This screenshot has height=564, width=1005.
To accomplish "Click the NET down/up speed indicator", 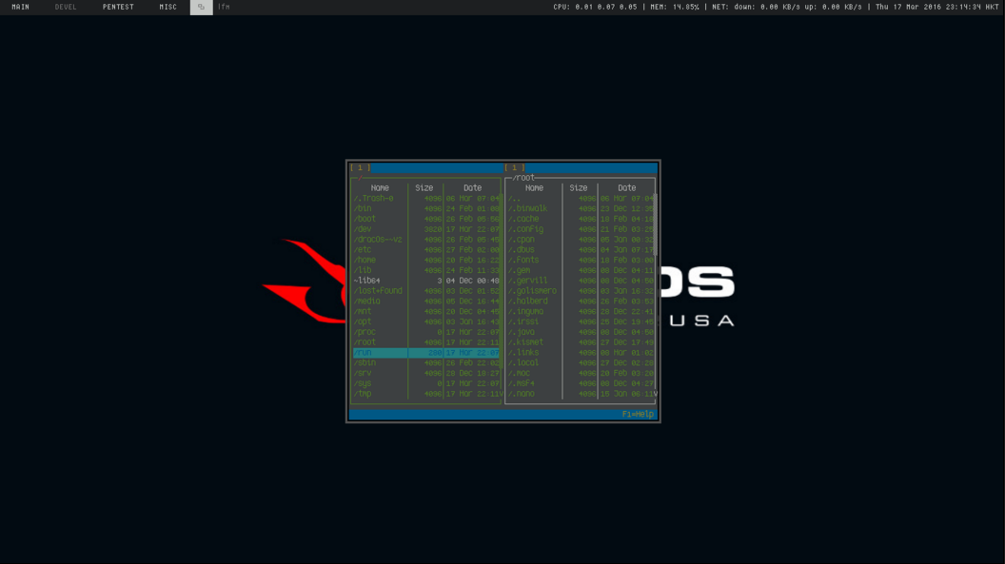I will tap(786, 7).
